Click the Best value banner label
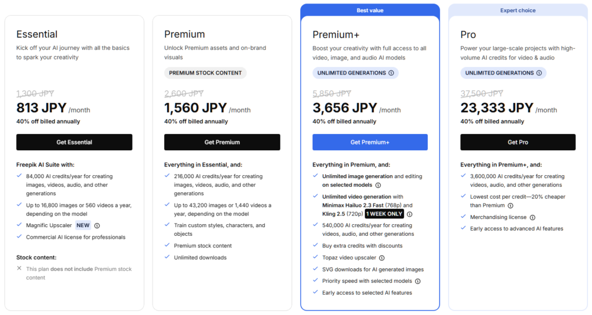Screen dimensions: 592x315 tap(370, 10)
